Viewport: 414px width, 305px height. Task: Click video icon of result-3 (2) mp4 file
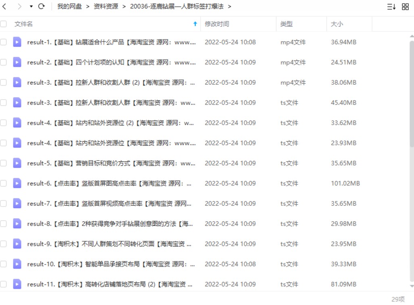pos(17,82)
